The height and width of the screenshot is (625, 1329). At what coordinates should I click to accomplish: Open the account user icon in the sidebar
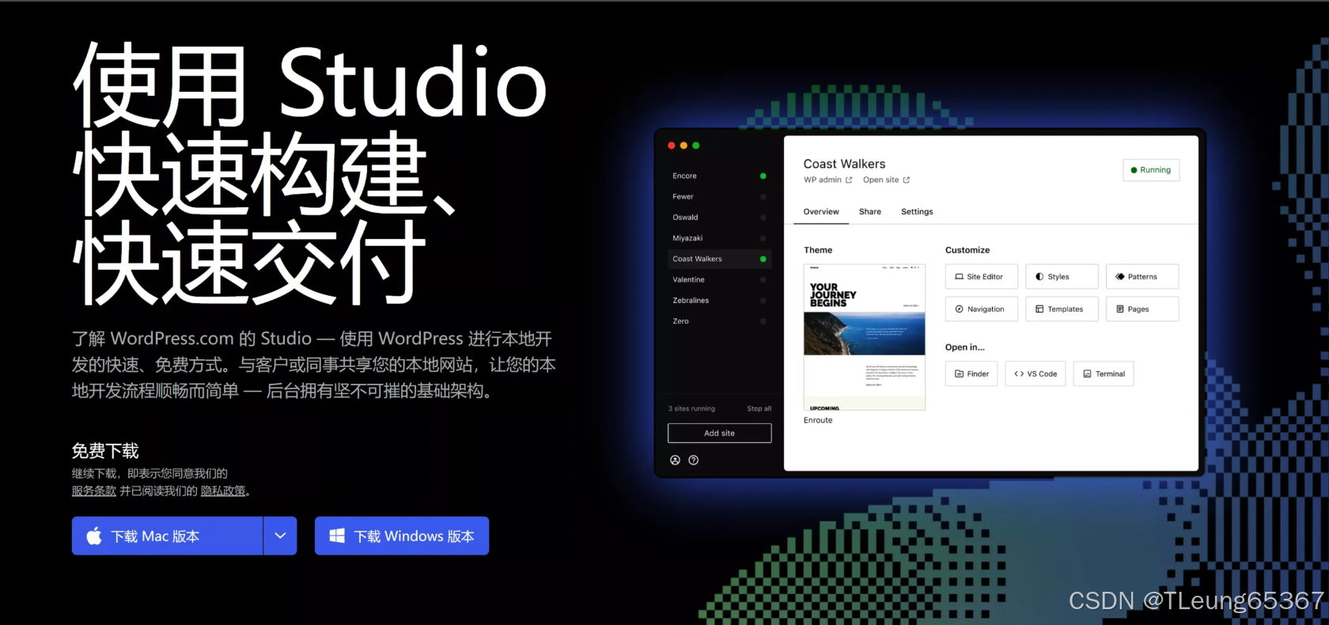coord(675,460)
